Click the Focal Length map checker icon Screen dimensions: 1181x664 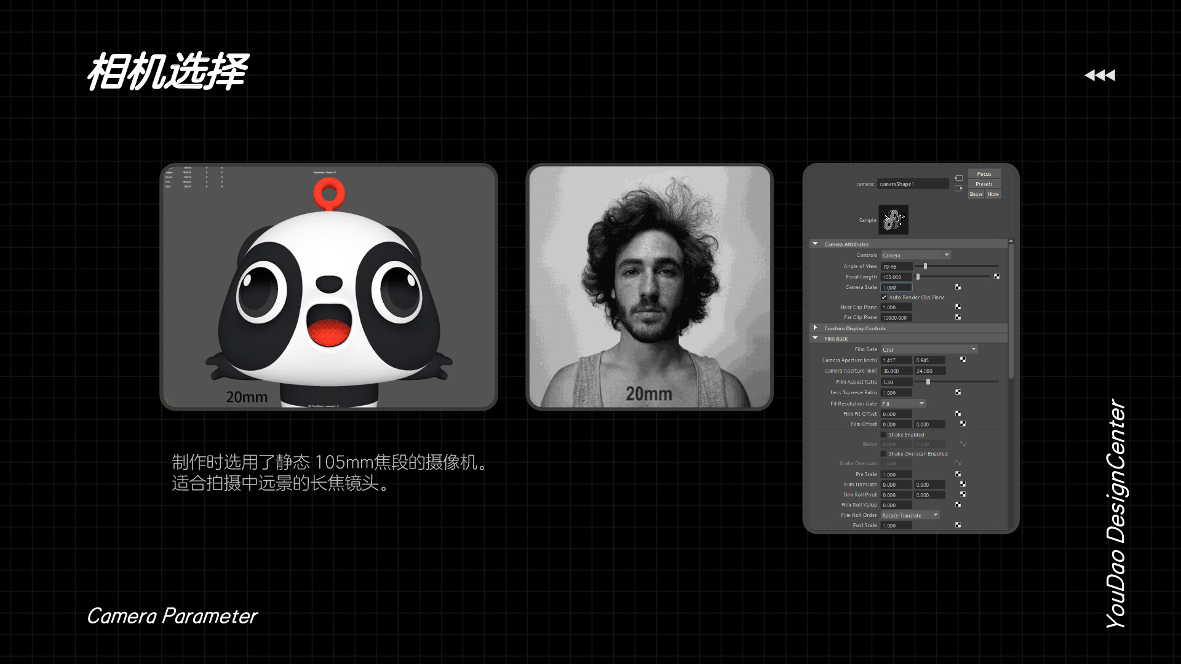[996, 277]
